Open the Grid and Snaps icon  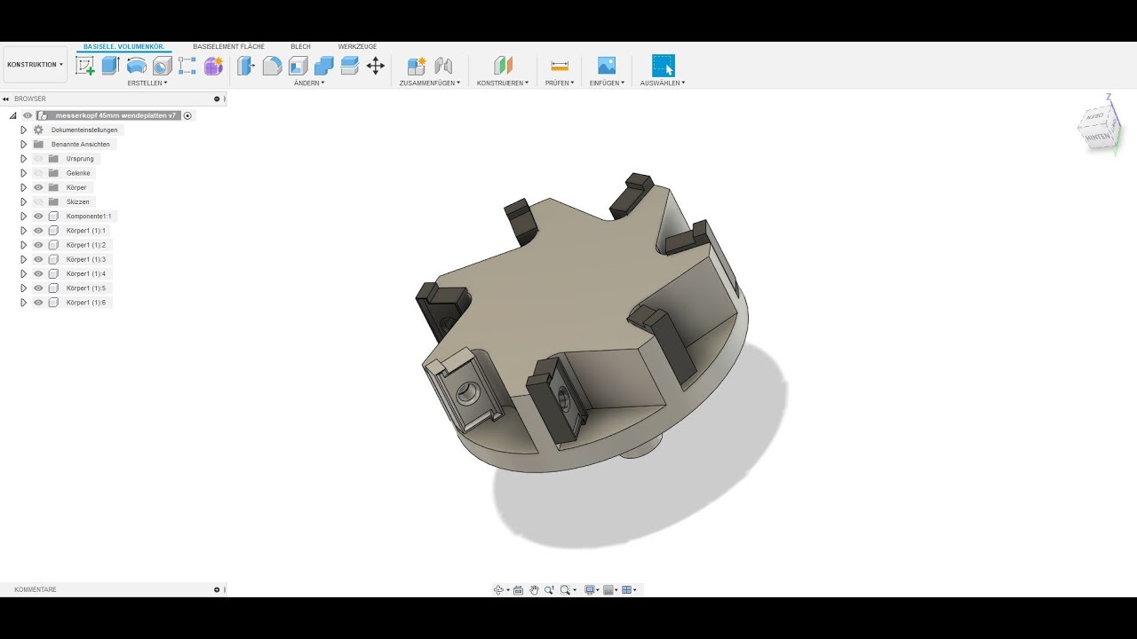(x=609, y=590)
